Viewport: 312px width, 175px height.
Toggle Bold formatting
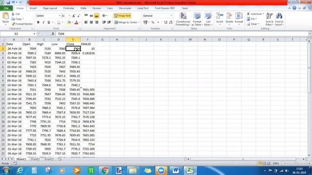point(38,22)
